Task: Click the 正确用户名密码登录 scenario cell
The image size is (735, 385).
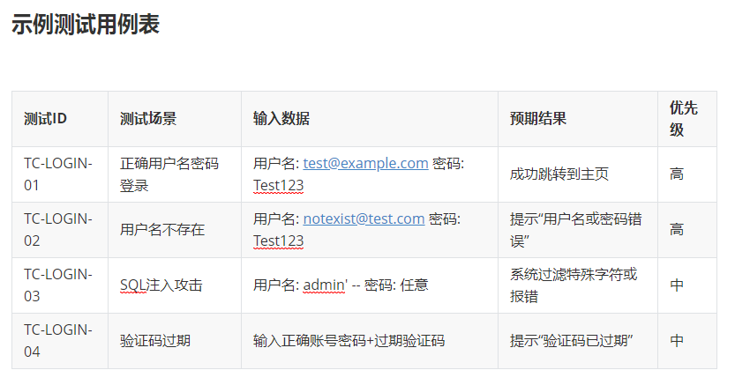Action: [x=175, y=174]
